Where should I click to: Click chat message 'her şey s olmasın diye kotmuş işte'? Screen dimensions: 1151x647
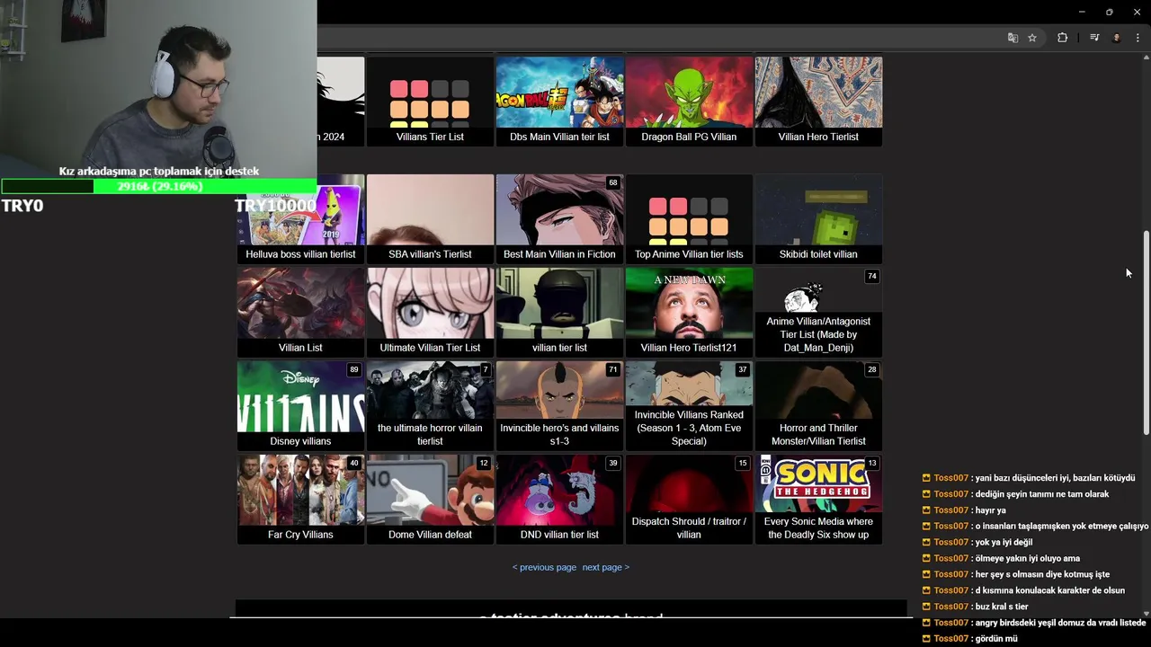click(x=1042, y=574)
